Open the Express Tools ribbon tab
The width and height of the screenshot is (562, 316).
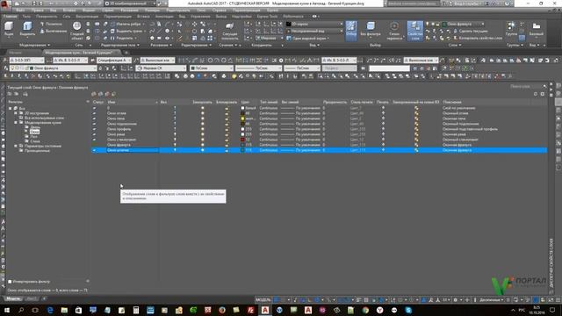point(267,16)
